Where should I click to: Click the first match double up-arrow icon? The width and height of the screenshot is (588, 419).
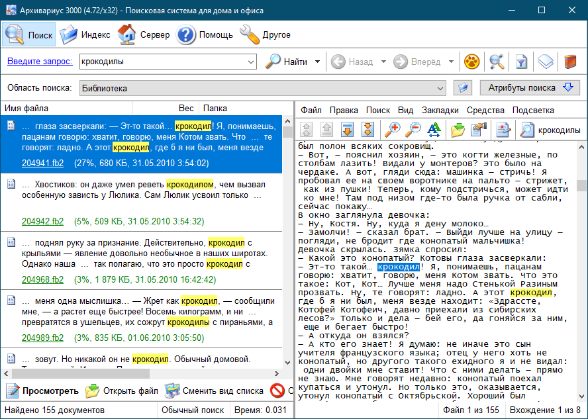[307, 130]
